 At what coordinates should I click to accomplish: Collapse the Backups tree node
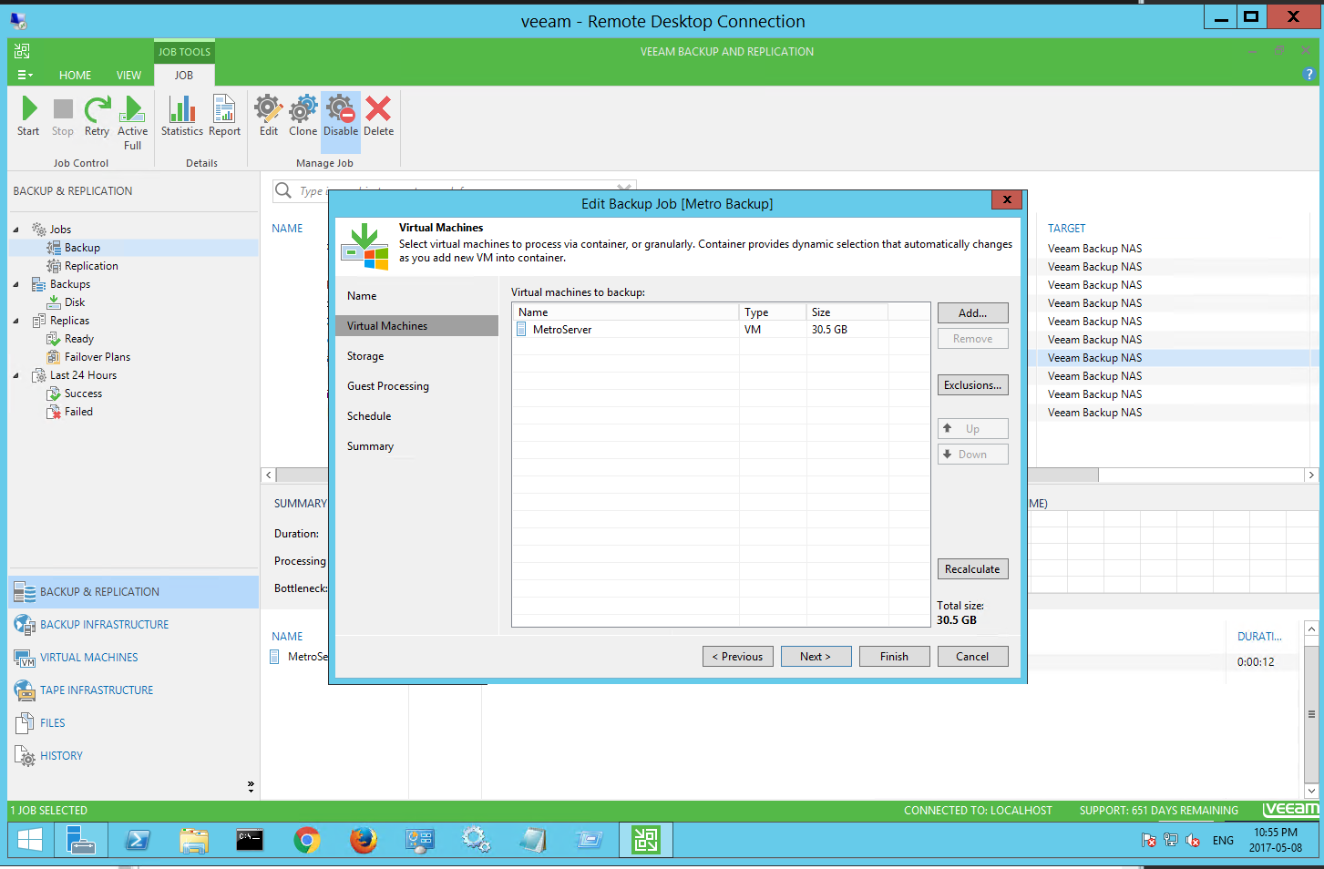pos(16,284)
